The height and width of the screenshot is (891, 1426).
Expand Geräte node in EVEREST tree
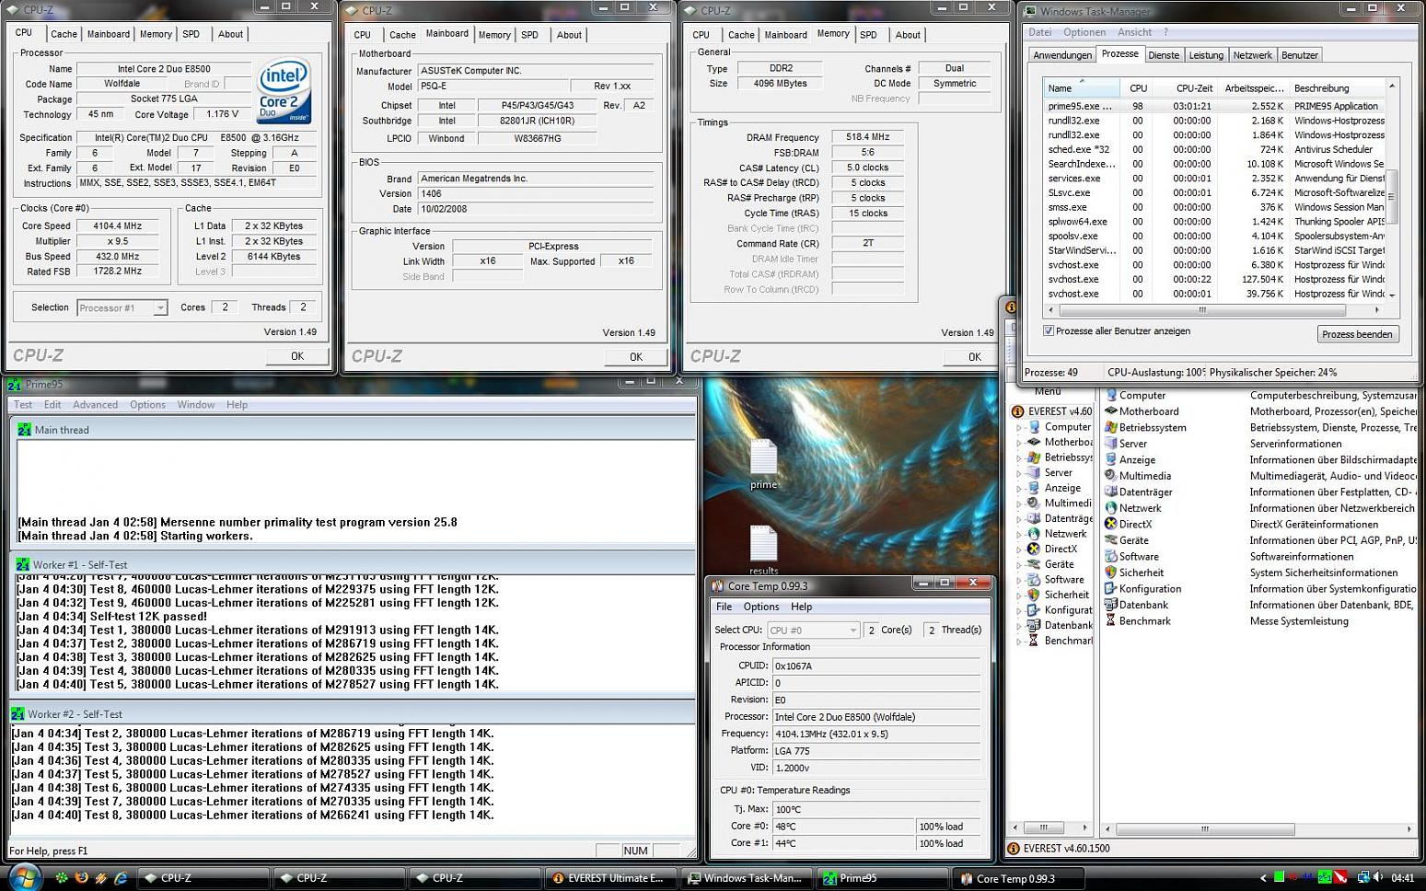coord(1019,565)
